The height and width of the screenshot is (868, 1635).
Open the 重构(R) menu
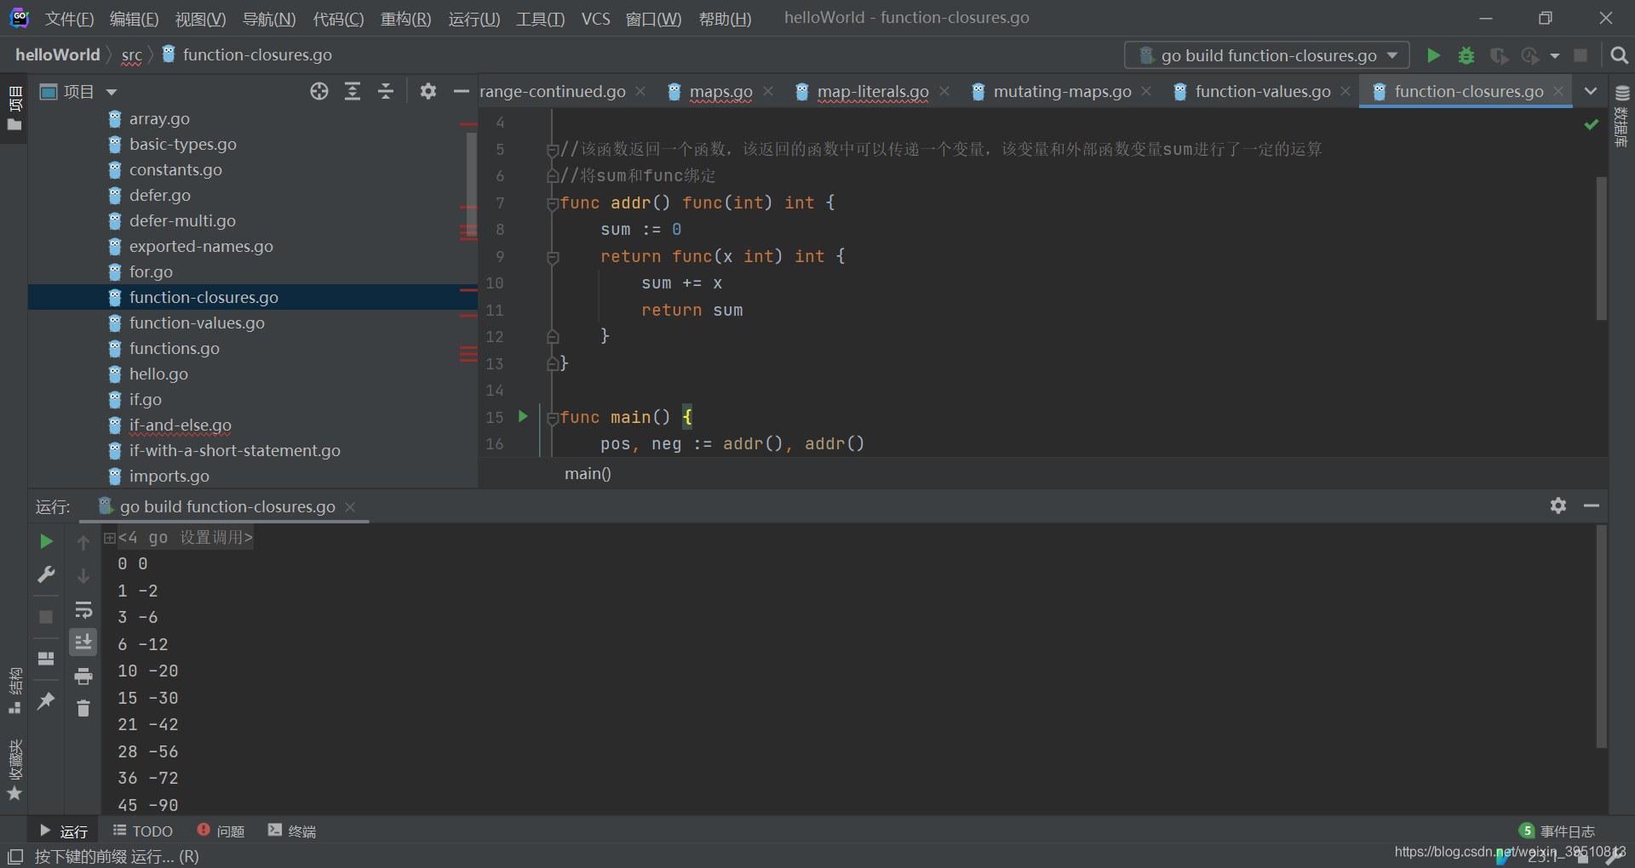pyautogui.click(x=405, y=19)
